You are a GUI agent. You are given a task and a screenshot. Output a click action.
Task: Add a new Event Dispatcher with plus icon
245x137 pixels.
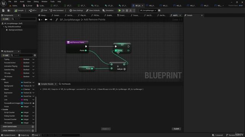click(x=33, y=127)
